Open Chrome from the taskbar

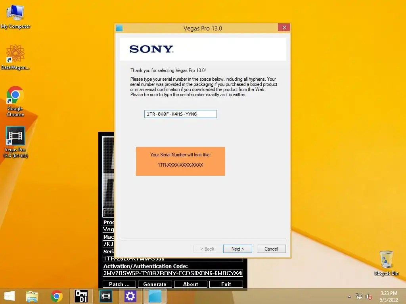56,296
